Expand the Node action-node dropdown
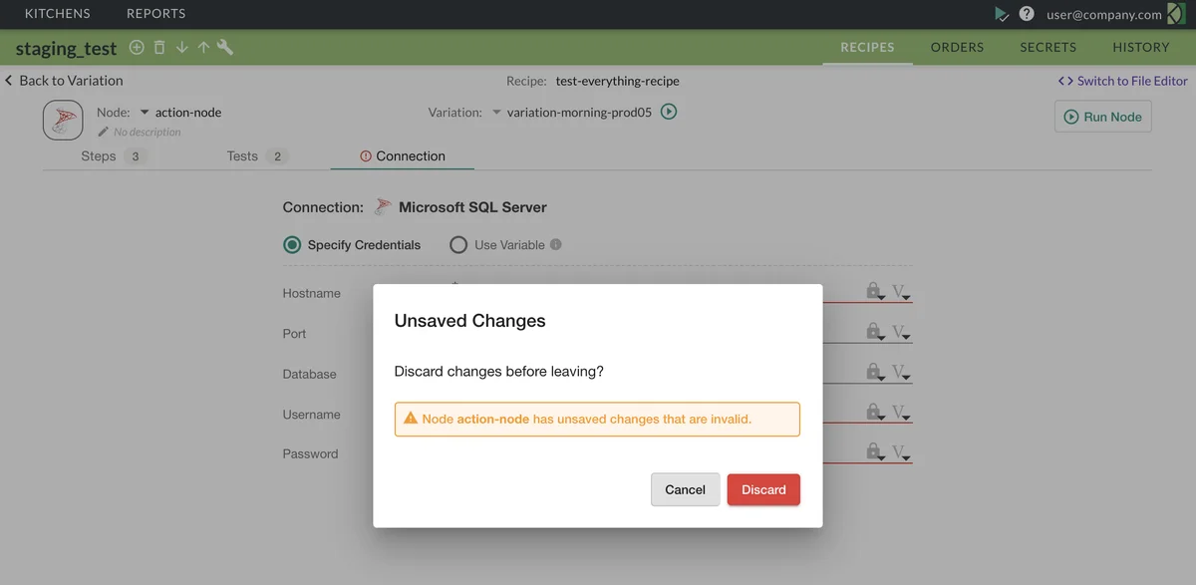 [x=145, y=113]
